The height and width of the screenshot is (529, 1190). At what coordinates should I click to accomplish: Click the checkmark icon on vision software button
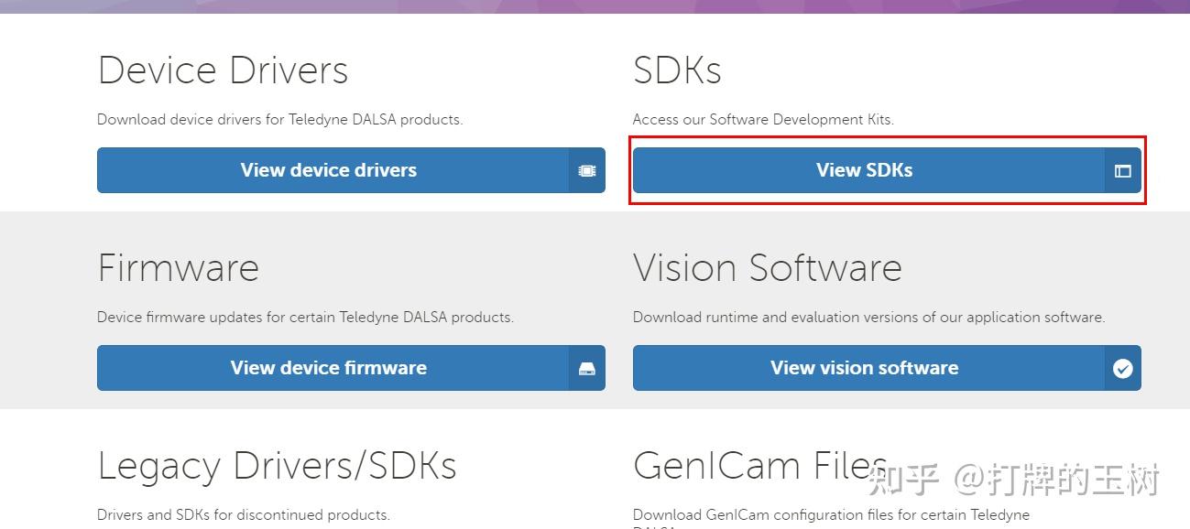1123,369
